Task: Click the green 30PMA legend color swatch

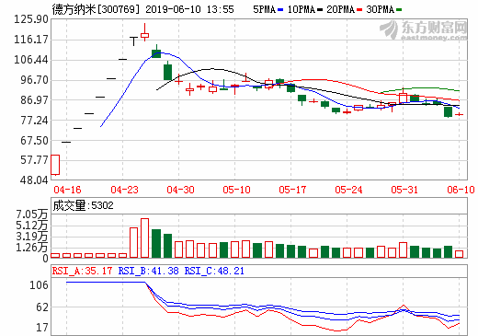Action: (x=399, y=10)
